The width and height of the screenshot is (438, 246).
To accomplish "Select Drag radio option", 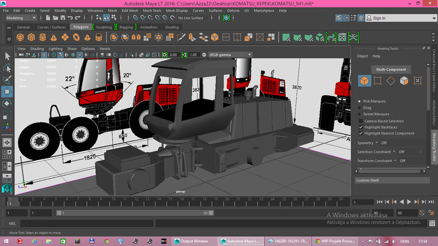I will click(x=360, y=108).
